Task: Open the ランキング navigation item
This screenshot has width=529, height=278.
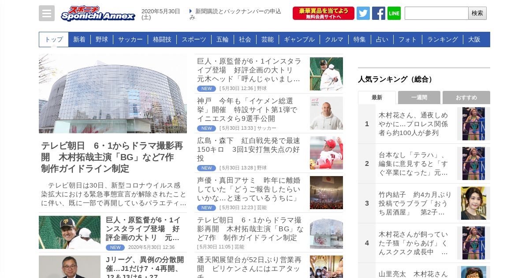Action: (443, 39)
